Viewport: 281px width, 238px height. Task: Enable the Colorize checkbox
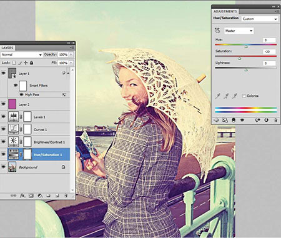(x=244, y=96)
